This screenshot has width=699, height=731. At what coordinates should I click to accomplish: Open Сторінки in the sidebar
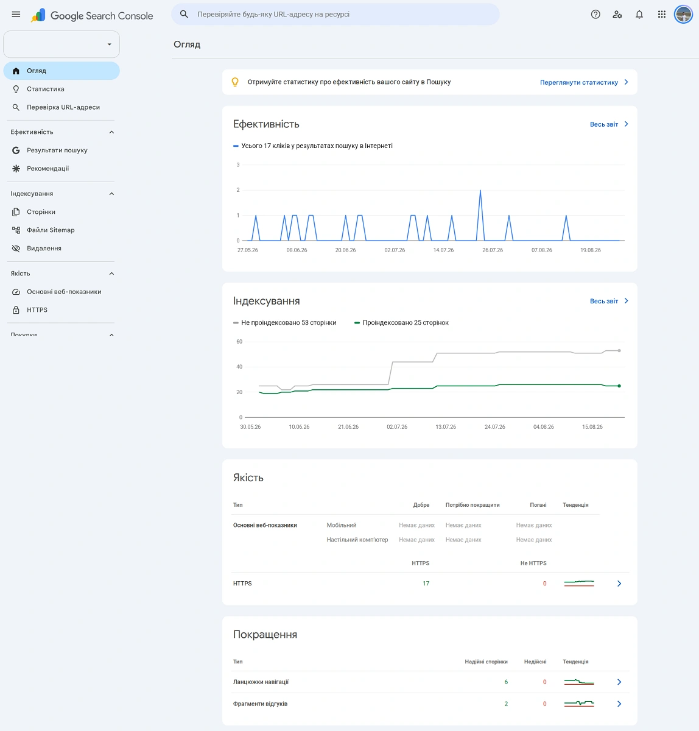click(61, 212)
